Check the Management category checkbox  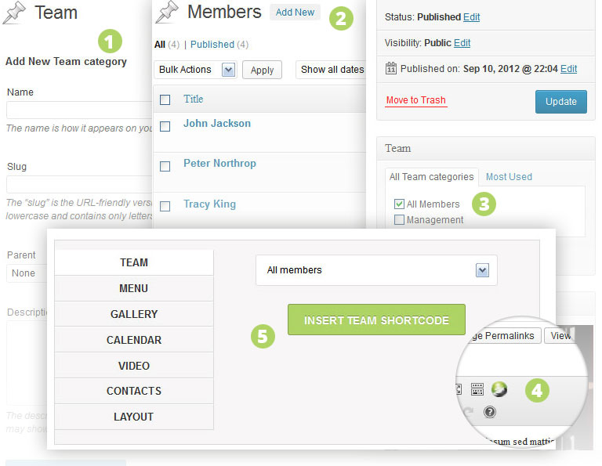coord(399,220)
